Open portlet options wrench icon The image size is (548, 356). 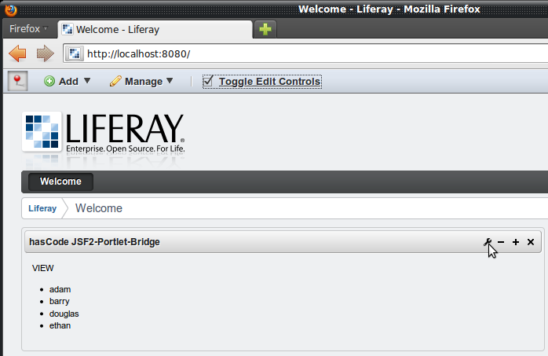(487, 242)
